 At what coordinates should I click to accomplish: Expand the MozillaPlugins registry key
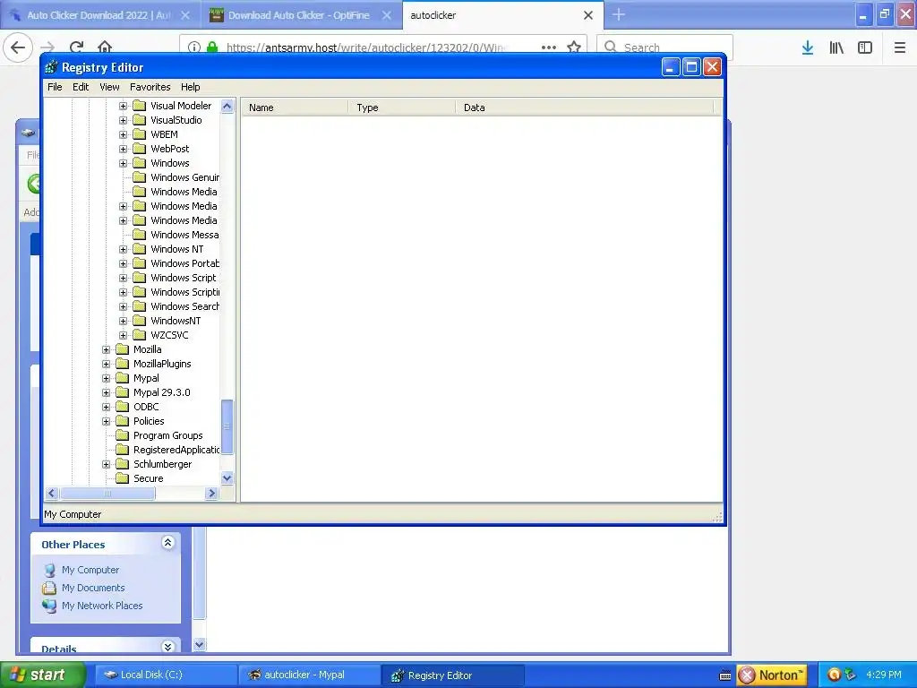coord(106,364)
